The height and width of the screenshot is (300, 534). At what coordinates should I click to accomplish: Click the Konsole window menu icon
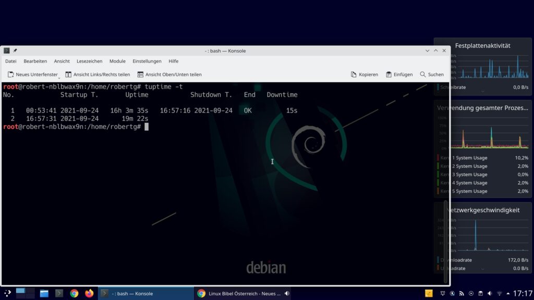click(x=6, y=51)
